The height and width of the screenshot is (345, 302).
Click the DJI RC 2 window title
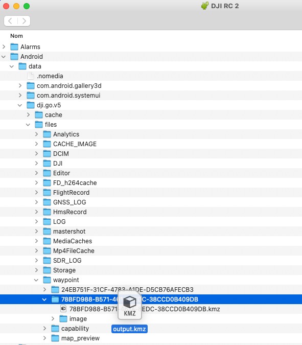(225, 6)
